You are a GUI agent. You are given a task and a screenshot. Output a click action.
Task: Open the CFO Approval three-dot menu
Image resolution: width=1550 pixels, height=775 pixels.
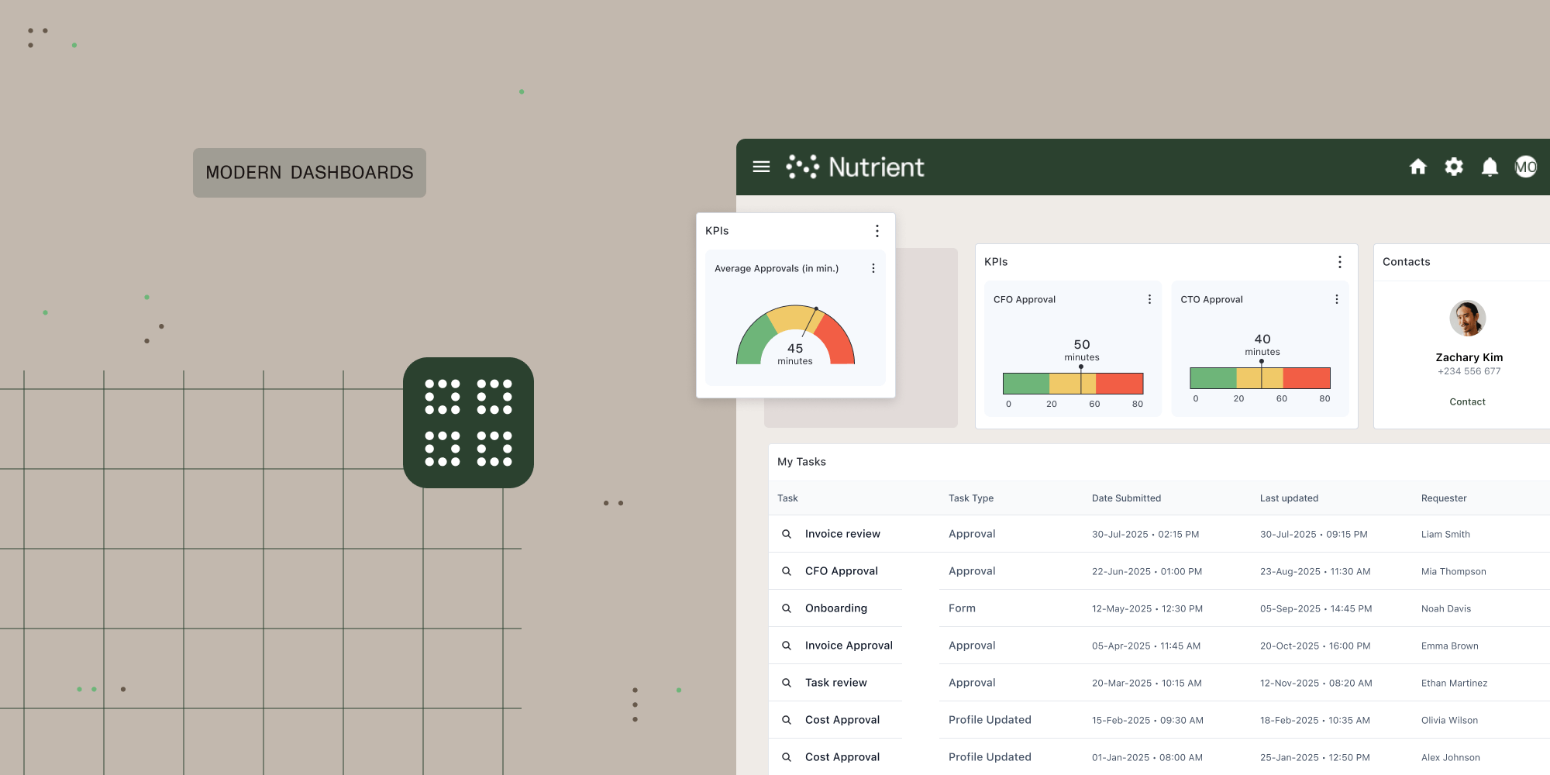1149,298
